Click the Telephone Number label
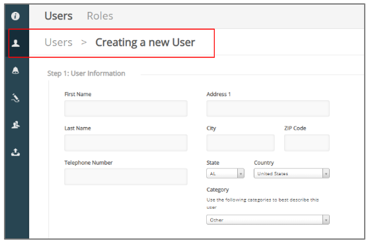This screenshot has width=370, height=245. click(89, 163)
